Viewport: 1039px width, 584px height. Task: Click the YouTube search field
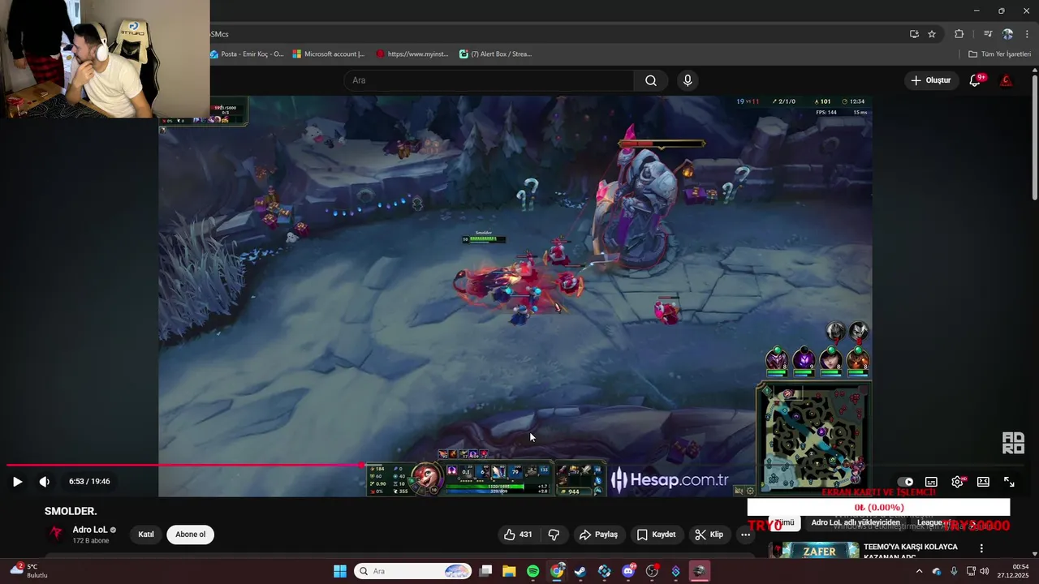click(x=489, y=80)
